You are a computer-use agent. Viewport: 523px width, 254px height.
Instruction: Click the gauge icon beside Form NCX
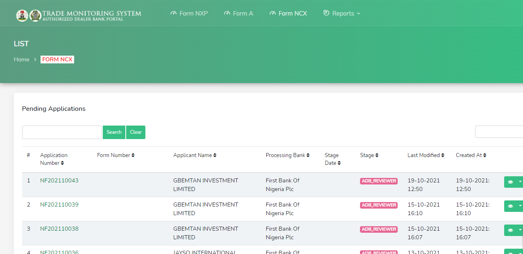[272, 13]
